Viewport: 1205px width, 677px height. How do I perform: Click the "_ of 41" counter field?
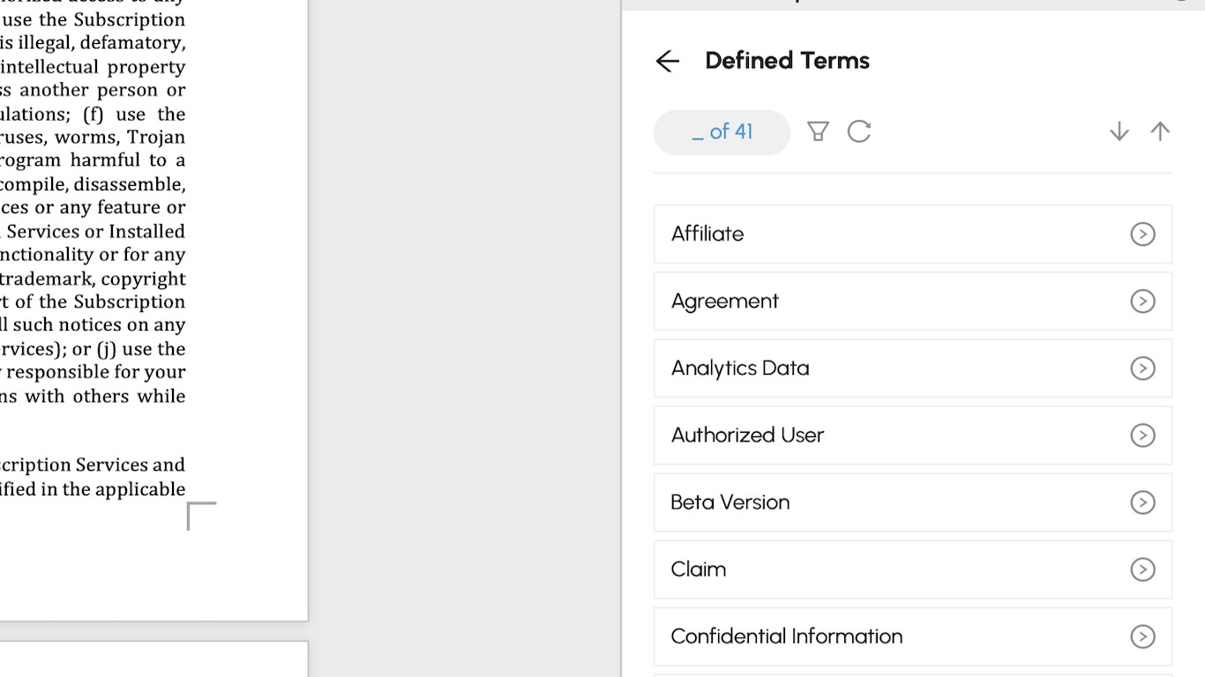[x=722, y=132]
